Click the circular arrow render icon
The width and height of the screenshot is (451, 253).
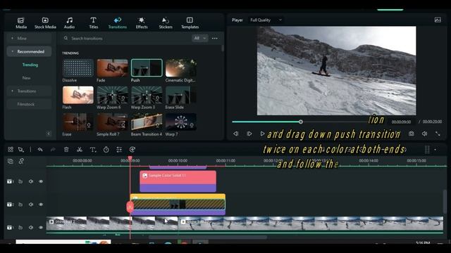(132, 149)
